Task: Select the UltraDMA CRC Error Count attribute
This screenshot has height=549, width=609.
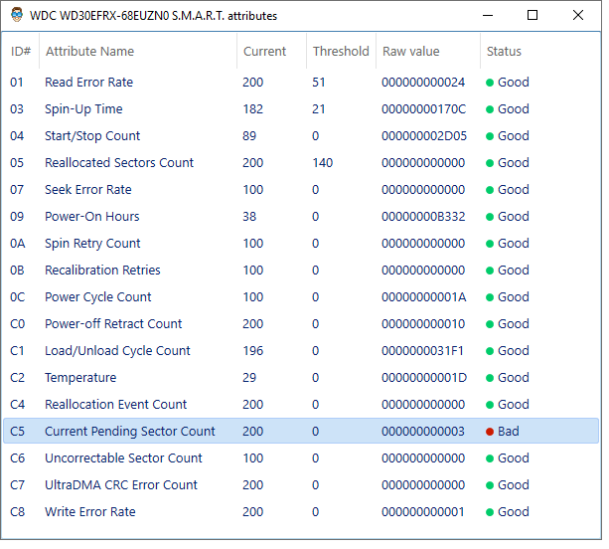Action: tap(301, 484)
